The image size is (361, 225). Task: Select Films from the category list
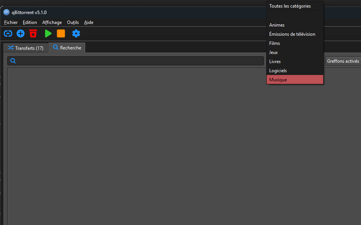click(x=275, y=43)
